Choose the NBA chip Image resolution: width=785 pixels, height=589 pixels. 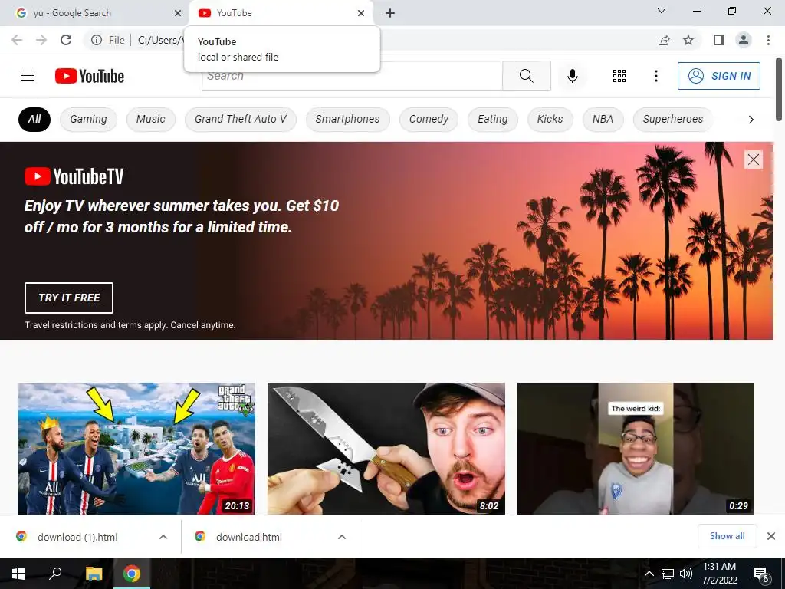(603, 119)
